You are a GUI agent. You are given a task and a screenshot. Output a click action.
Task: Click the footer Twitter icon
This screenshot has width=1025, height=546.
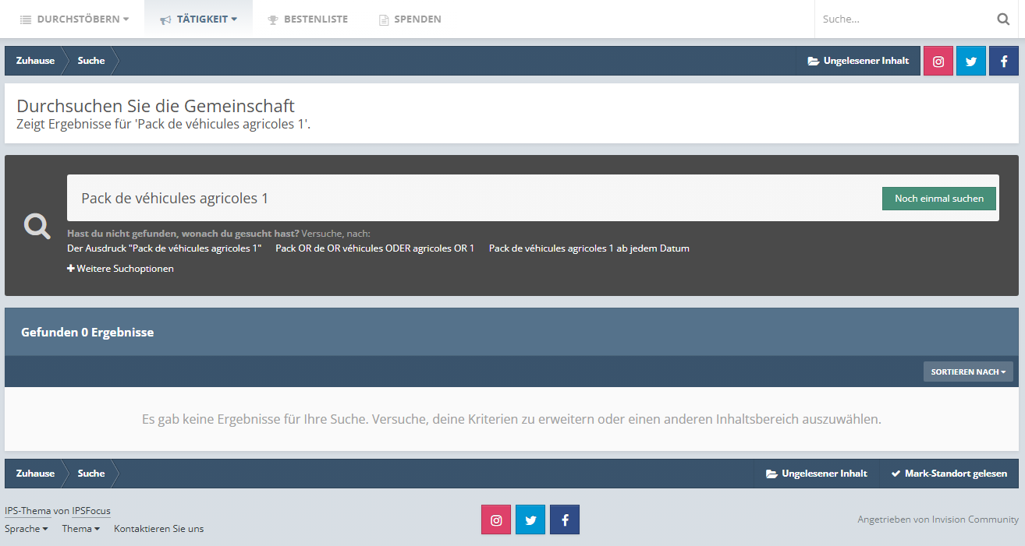530,520
